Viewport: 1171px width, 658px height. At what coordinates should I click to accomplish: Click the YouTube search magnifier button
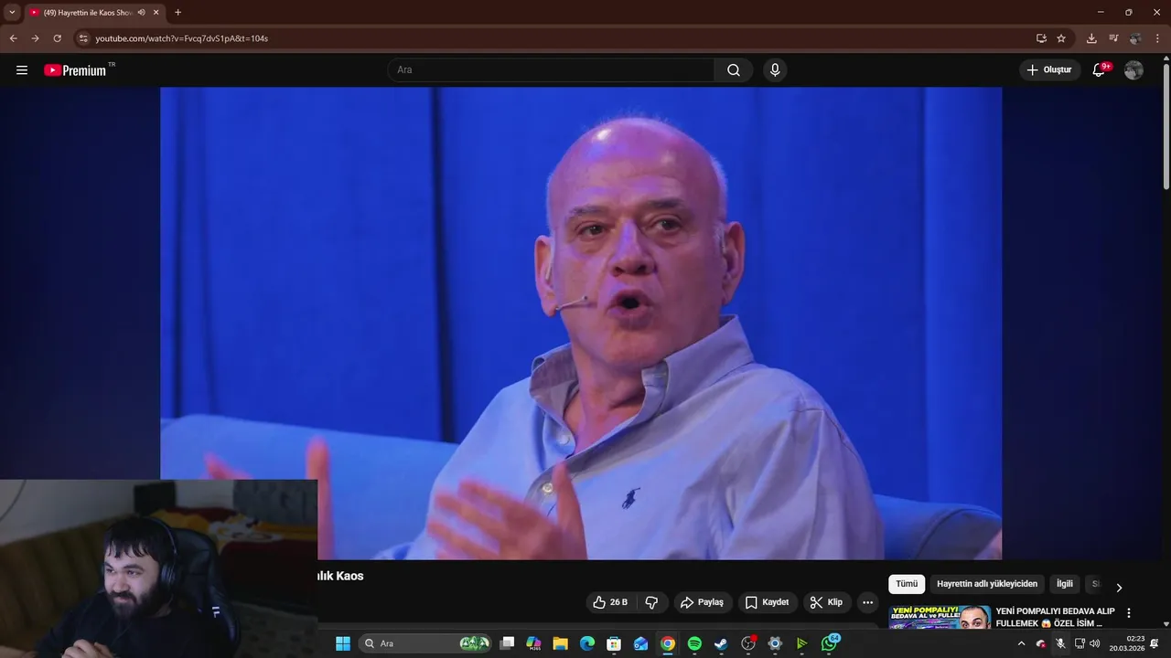coord(734,70)
